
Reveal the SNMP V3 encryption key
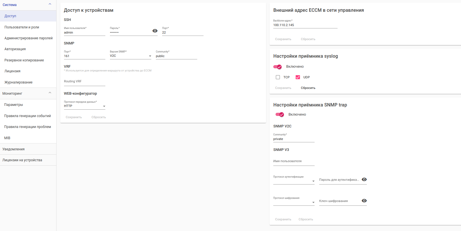click(x=364, y=201)
